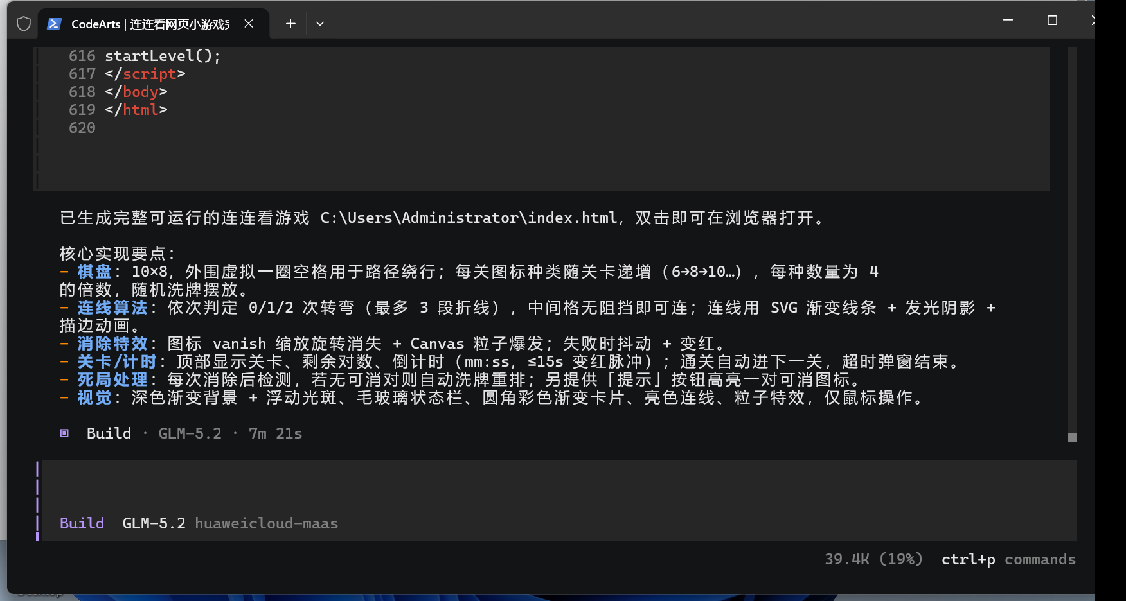Image resolution: width=1126 pixels, height=601 pixels.
Task: Click the 连线算法 bullet label
Action: [112, 308]
